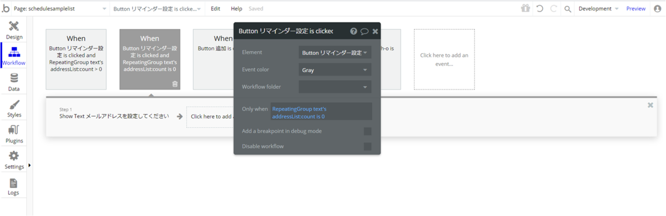Select the addressList:count is 0 event
The image size is (666, 216).
[150, 59]
